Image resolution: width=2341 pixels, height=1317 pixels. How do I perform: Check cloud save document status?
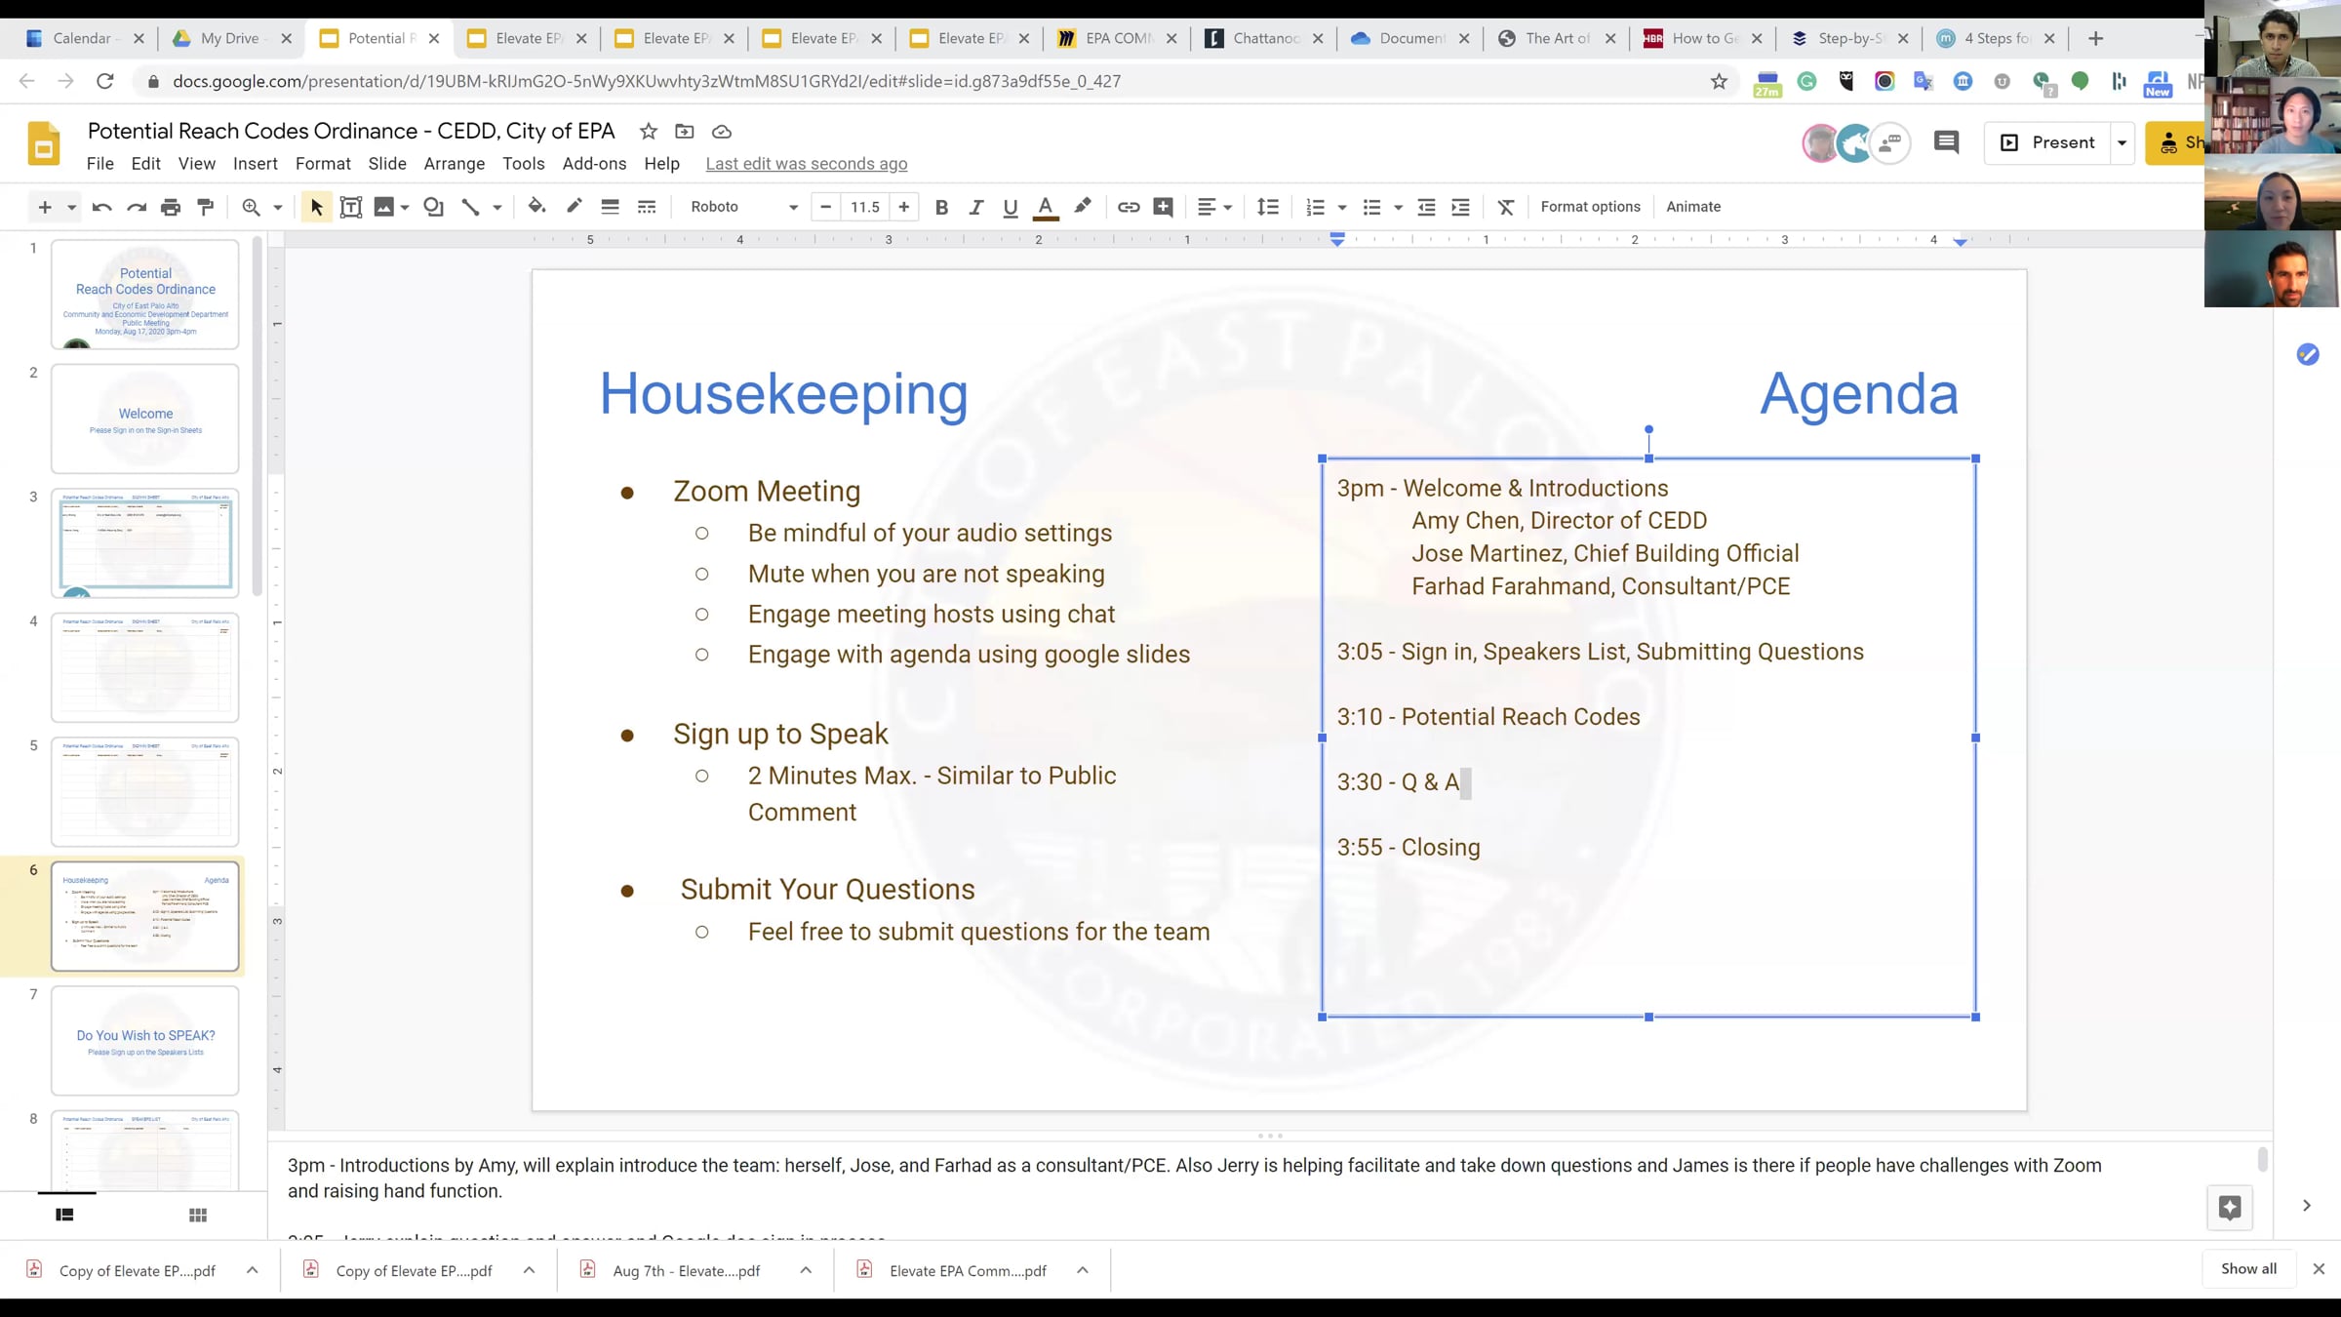click(x=722, y=132)
